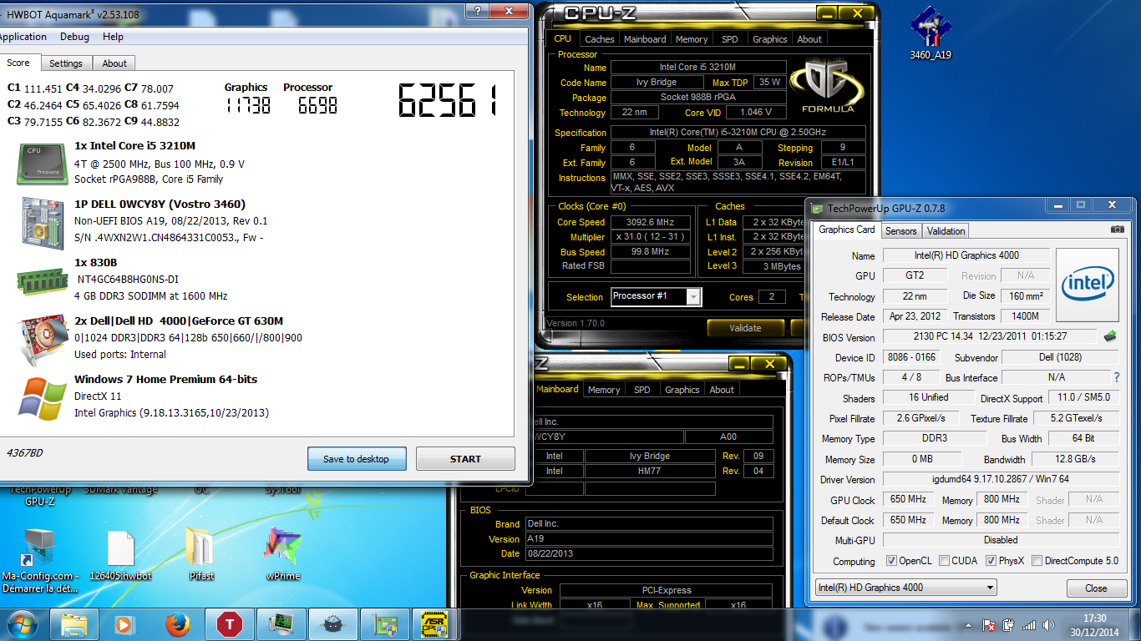Click the Driver Version field in GPU-Z

pos(1001,480)
